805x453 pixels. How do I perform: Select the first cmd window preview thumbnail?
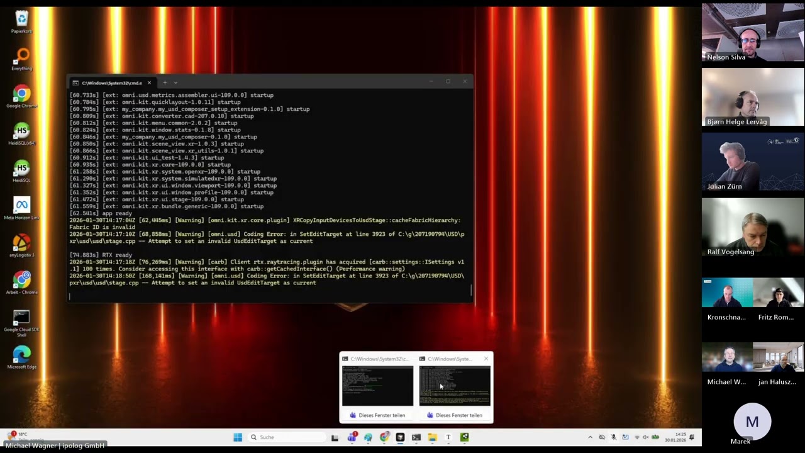click(x=377, y=386)
